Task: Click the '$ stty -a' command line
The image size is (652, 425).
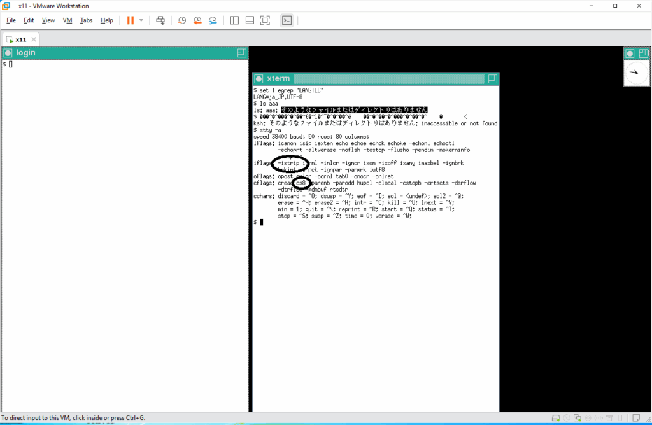Action: click(x=267, y=130)
